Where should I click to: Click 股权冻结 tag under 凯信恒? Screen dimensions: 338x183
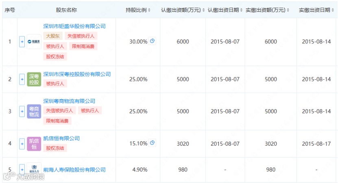(x=55, y=148)
